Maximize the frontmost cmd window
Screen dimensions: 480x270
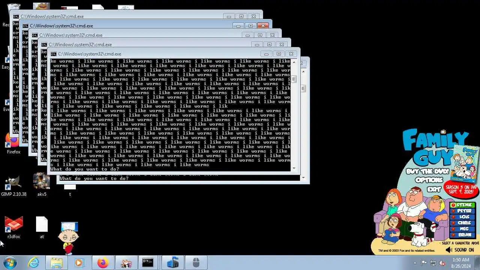tap(279, 54)
